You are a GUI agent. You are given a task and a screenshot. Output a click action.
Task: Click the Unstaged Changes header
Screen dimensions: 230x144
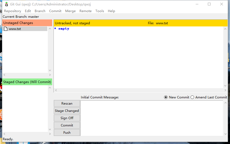coord(27,23)
